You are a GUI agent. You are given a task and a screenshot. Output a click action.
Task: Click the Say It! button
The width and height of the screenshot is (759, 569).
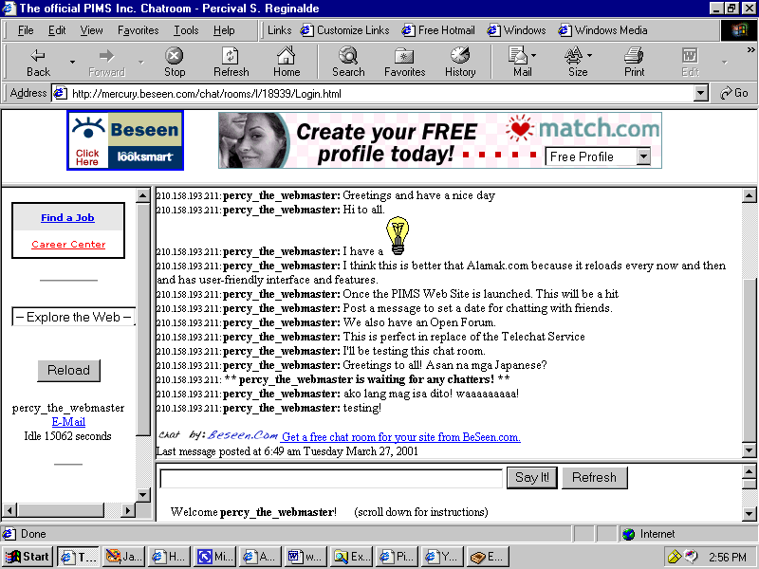pos(532,478)
